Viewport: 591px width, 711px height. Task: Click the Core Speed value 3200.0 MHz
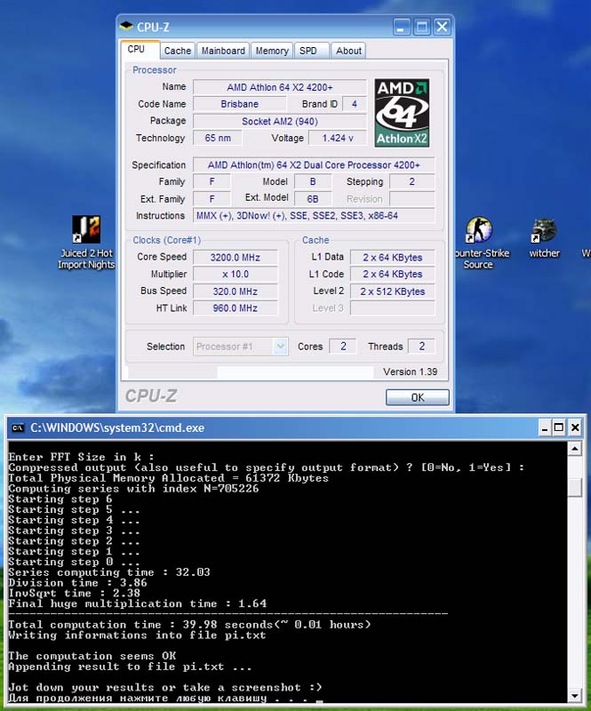click(x=235, y=258)
